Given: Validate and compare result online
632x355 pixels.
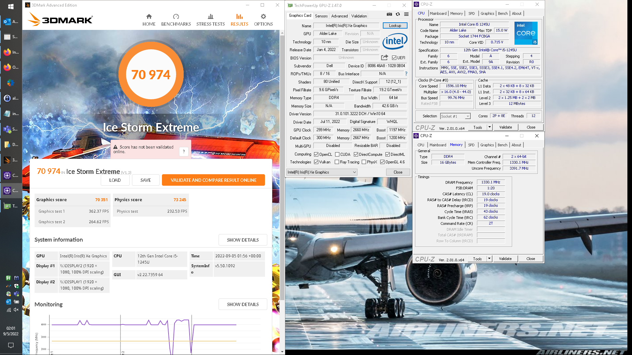Looking at the screenshot, I should pyautogui.click(x=213, y=180).
